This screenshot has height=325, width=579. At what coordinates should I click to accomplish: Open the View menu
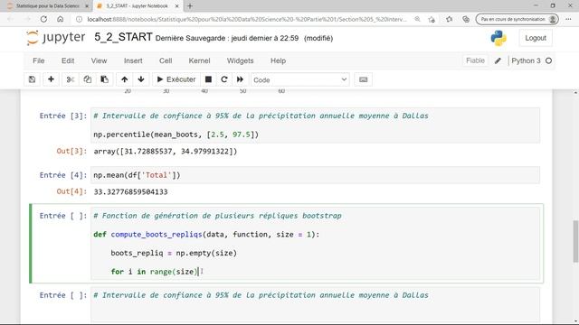[x=99, y=60]
